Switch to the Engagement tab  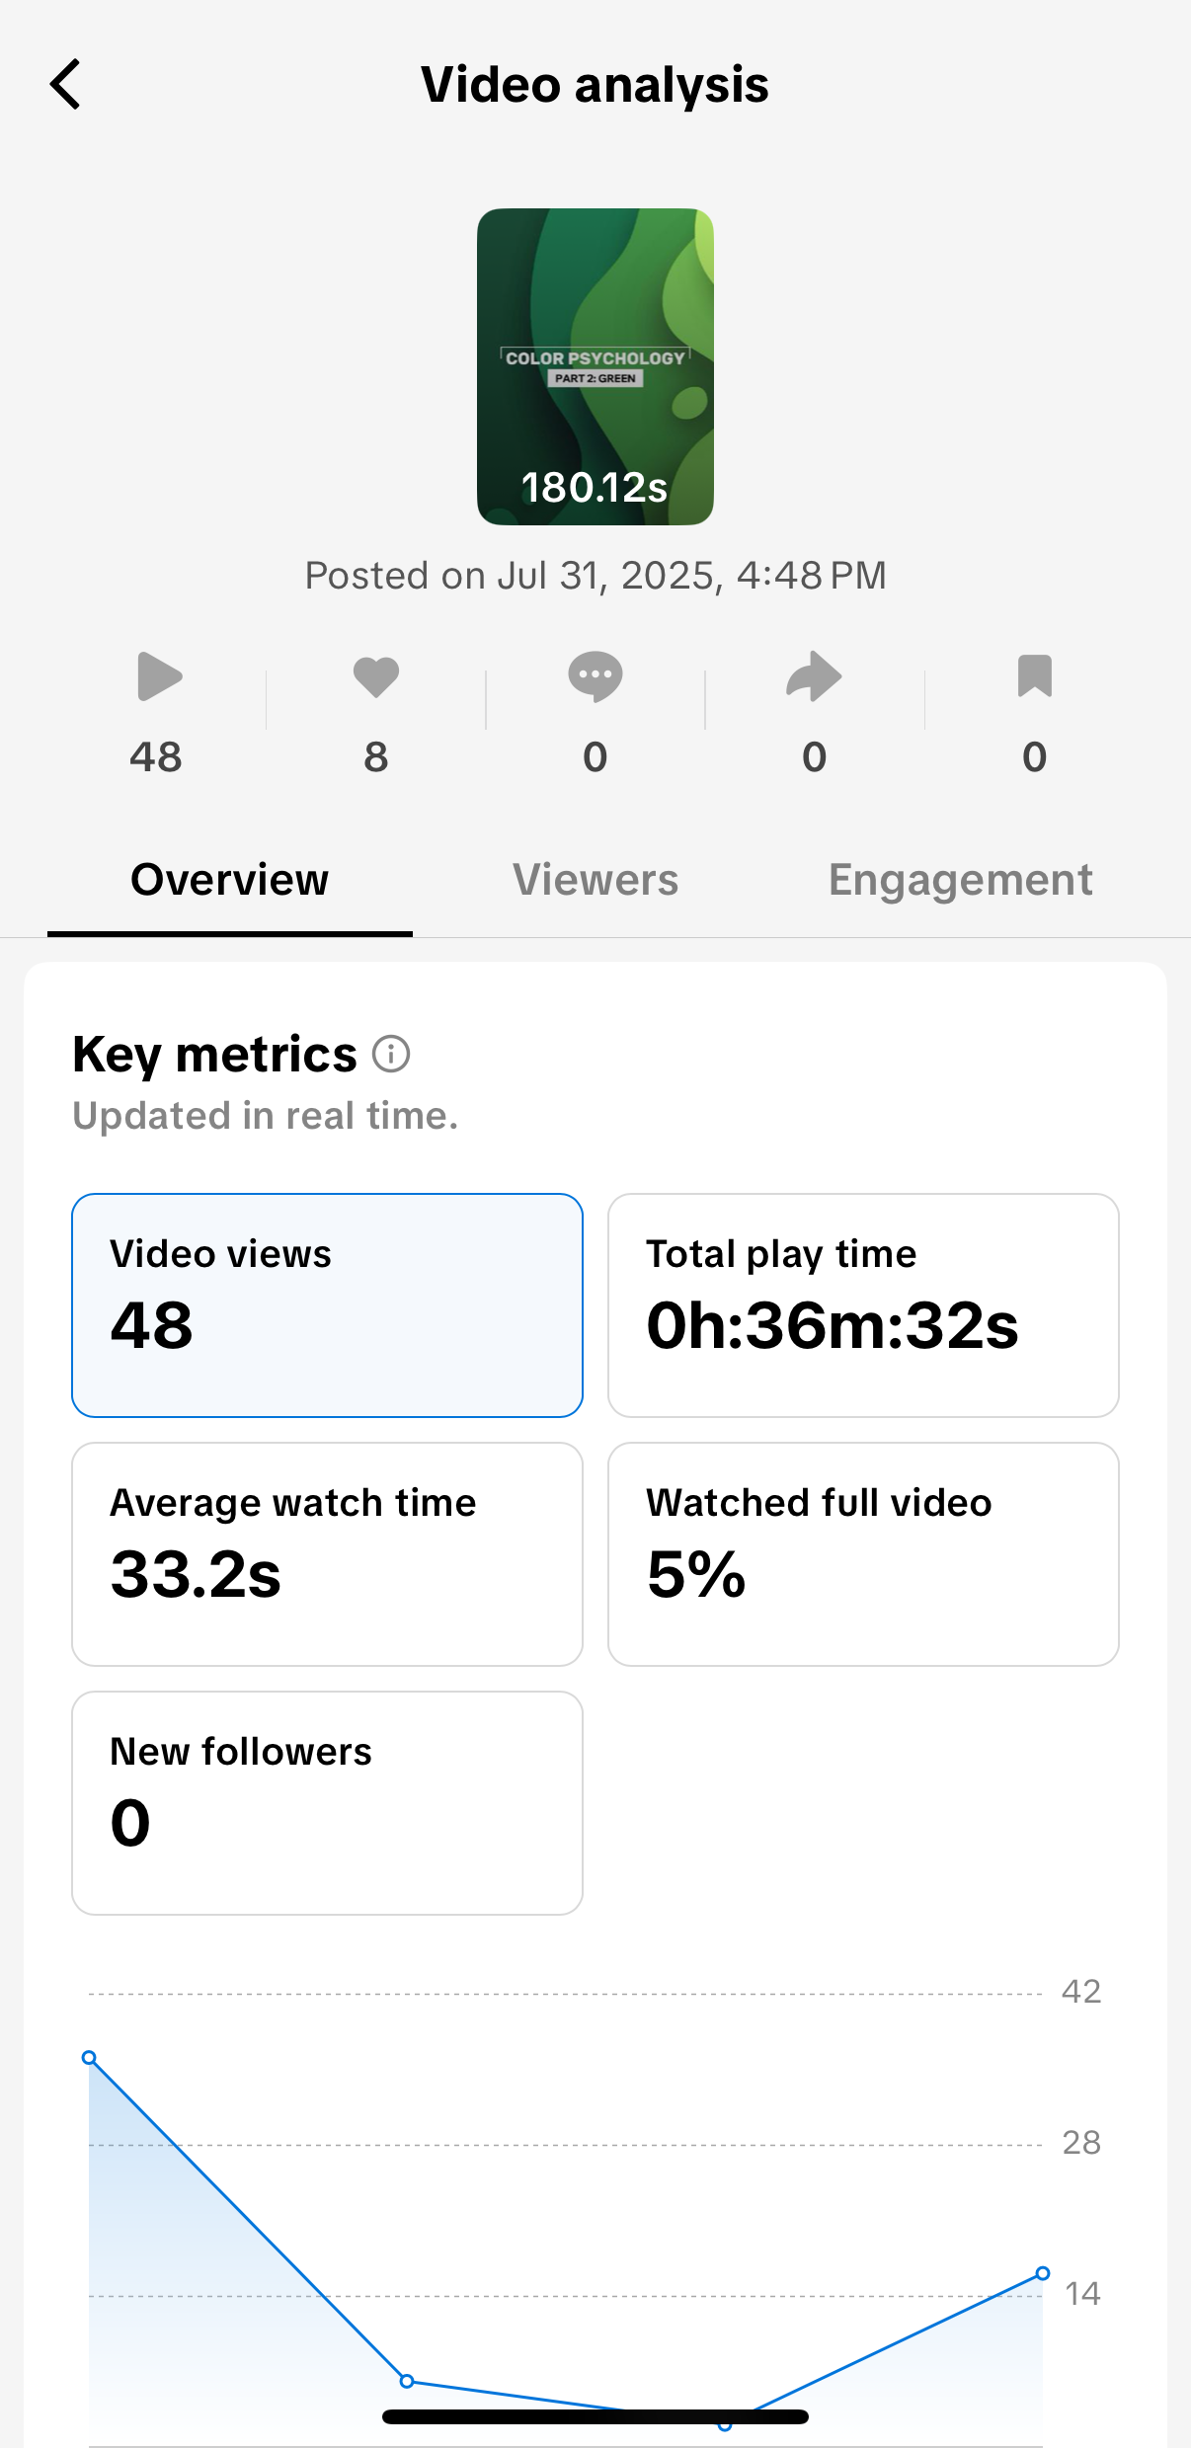coord(960,880)
